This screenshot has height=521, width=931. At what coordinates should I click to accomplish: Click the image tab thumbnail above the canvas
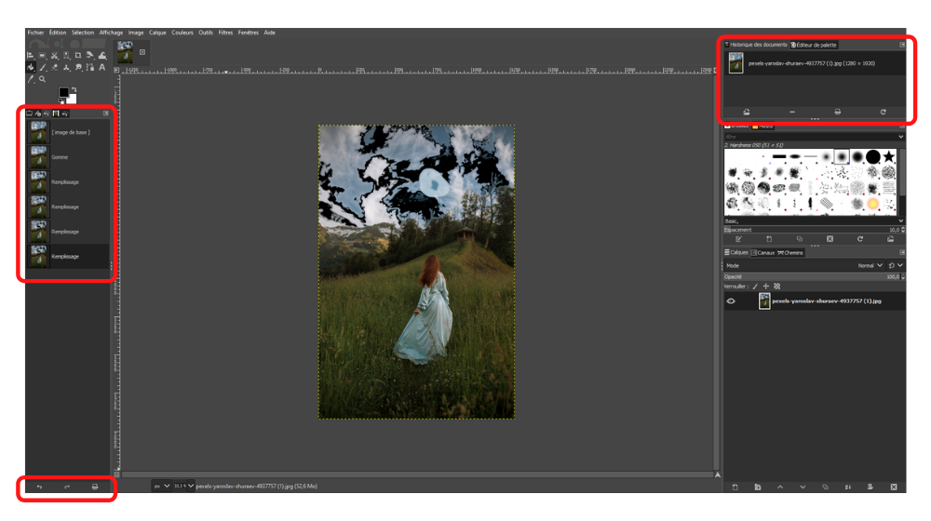[x=126, y=52]
